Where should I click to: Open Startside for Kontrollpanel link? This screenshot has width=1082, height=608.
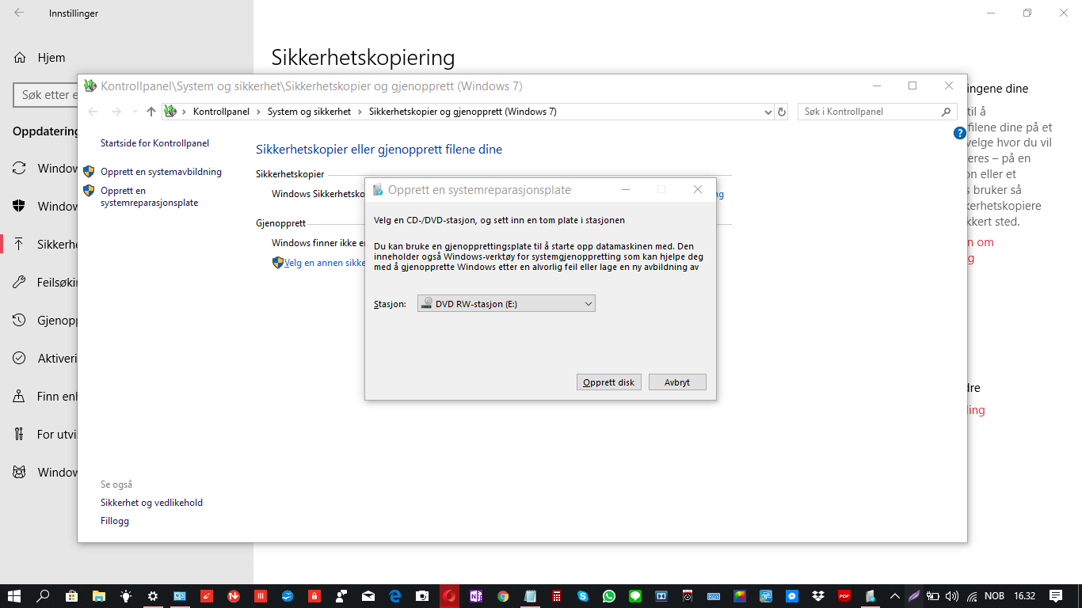tap(154, 143)
